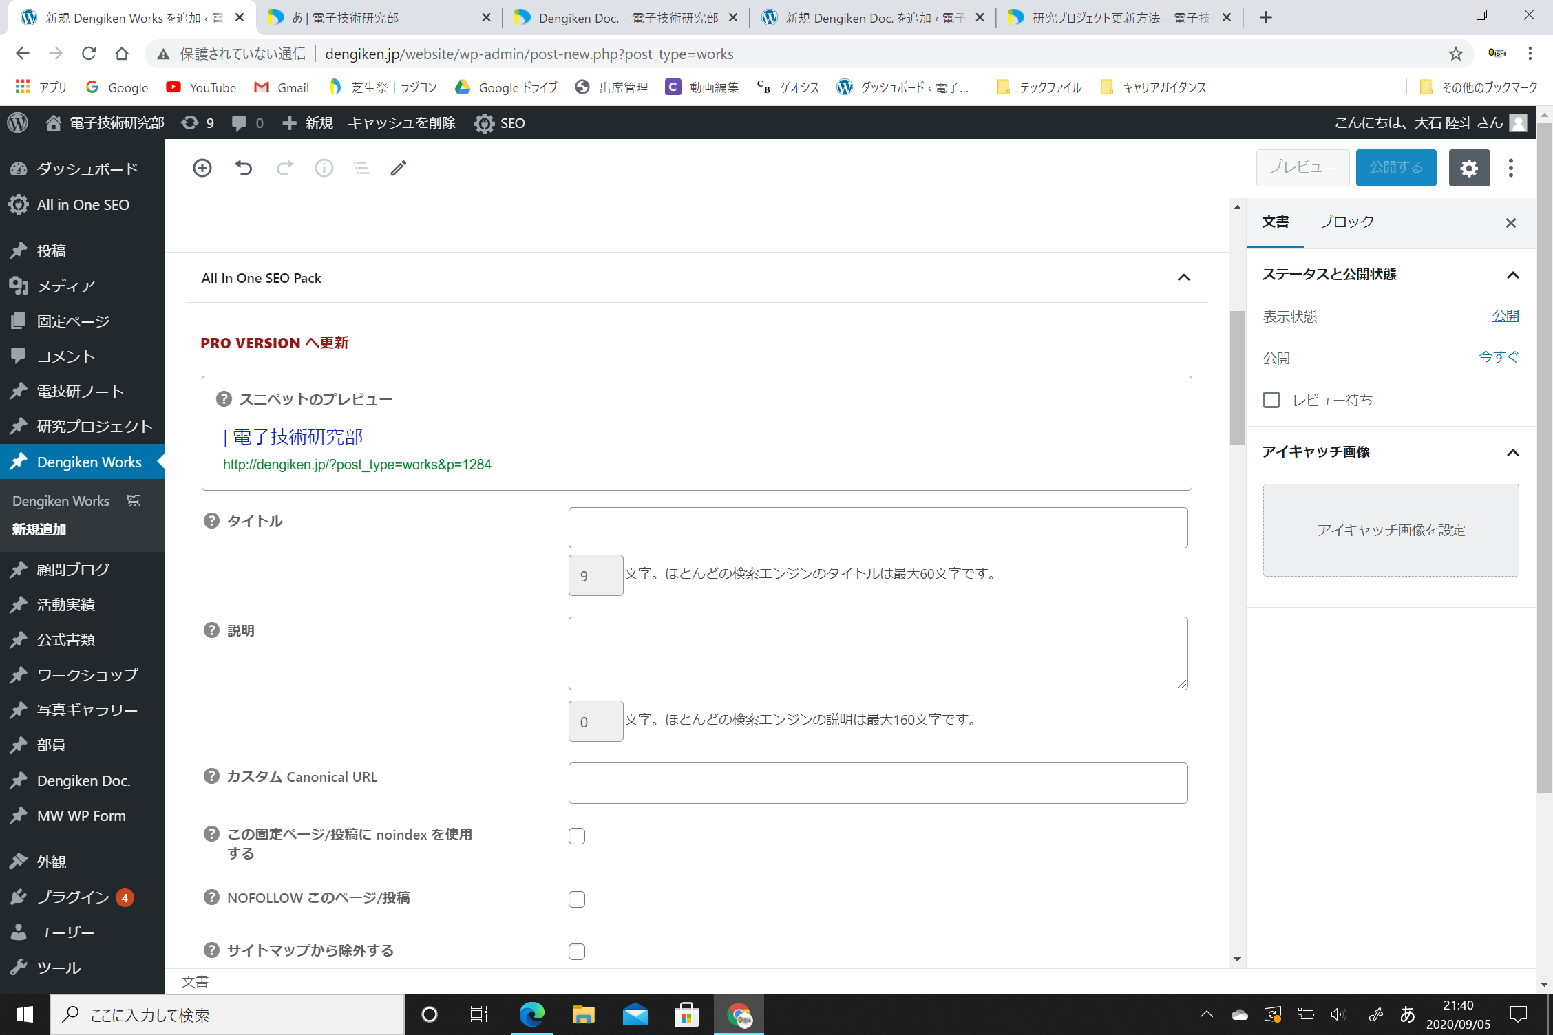Screen dimensions: 1553x1035
Task: Collapse アイキャッチ画像 section
Action: point(1513,452)
